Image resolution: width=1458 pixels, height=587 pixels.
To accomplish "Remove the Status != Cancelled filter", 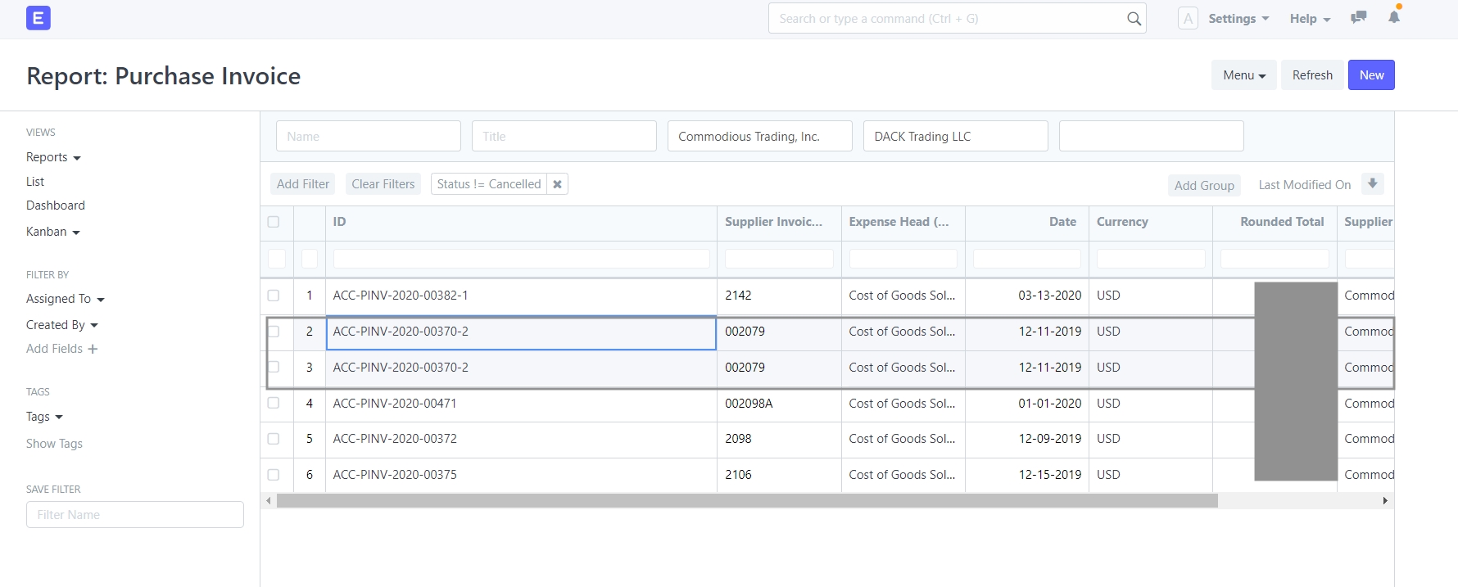I will [557, 184].
